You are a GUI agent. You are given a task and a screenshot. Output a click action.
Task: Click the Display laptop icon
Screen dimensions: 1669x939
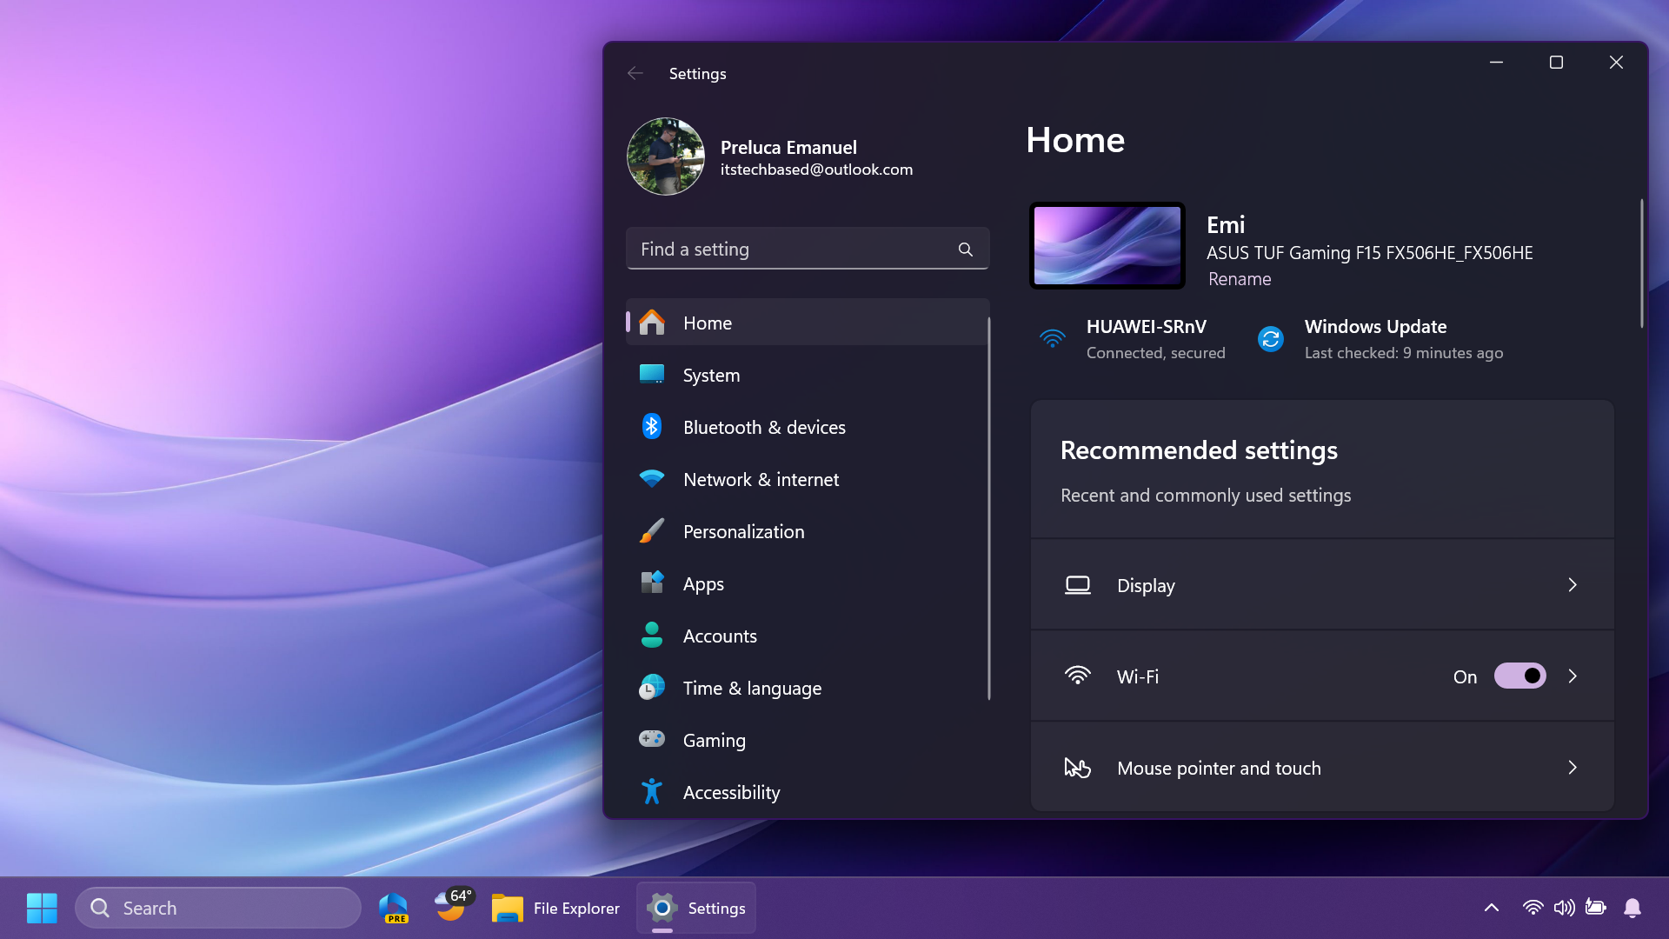(x=1078, y=585)
